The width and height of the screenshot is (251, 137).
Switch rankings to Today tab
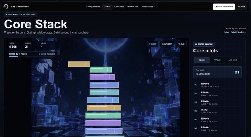202,60
